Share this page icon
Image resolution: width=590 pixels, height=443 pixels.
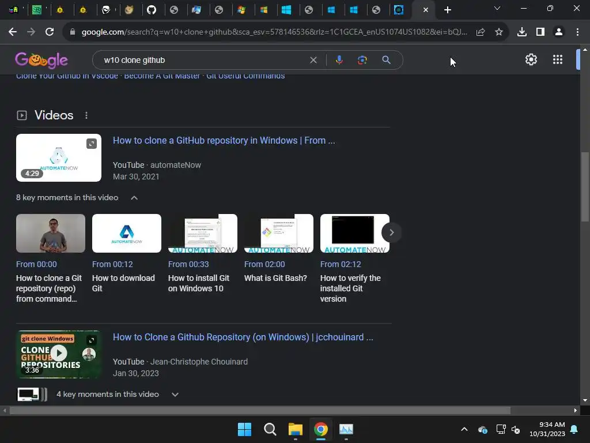click(481, 32)
